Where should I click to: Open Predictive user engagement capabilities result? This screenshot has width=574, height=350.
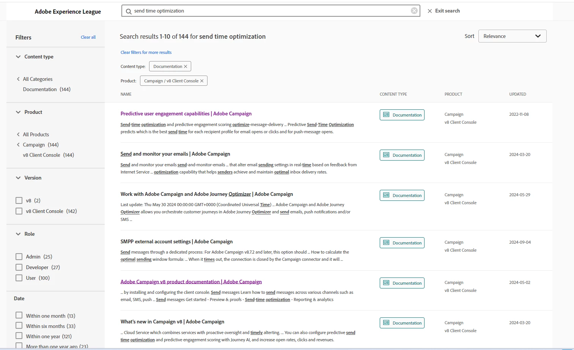coord(186,114)
